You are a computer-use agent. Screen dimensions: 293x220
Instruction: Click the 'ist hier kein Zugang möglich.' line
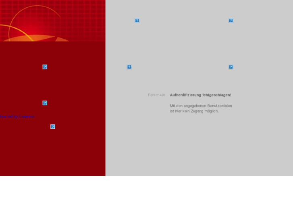[x=194, y=111]
